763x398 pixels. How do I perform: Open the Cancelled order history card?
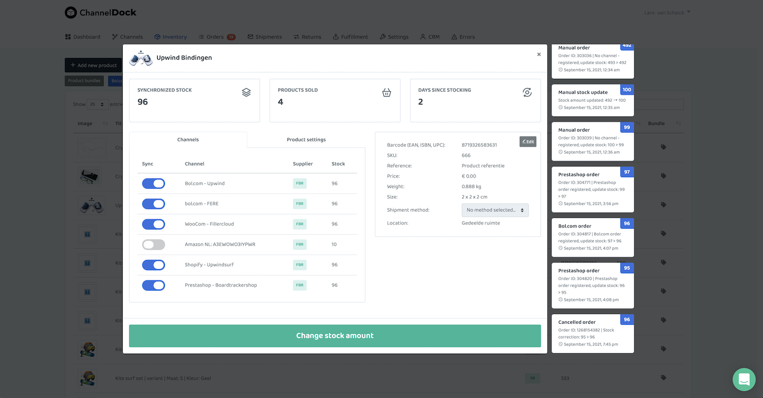593,333
